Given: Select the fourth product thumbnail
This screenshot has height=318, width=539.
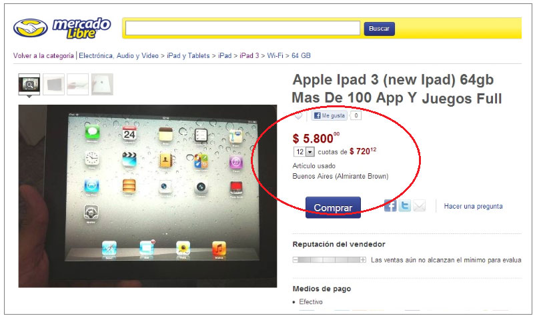Looking at the screenshot, I should (103, 84).
